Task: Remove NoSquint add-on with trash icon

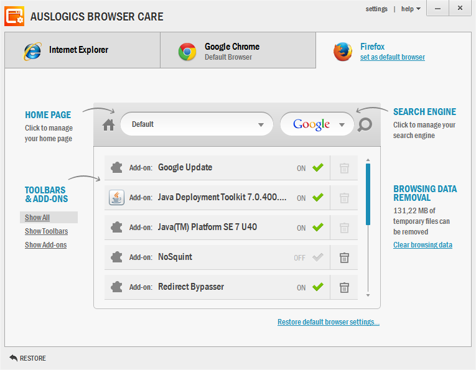Action: coord(344,257)
